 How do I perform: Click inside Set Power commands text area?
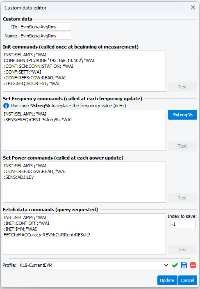pyautogui.click(x=84, y=182)
